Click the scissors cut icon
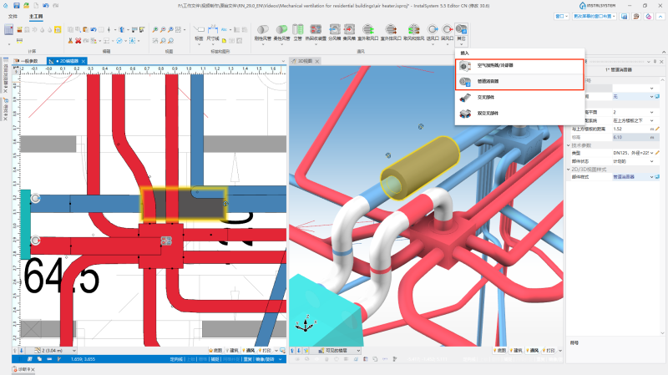 point(70,40)
